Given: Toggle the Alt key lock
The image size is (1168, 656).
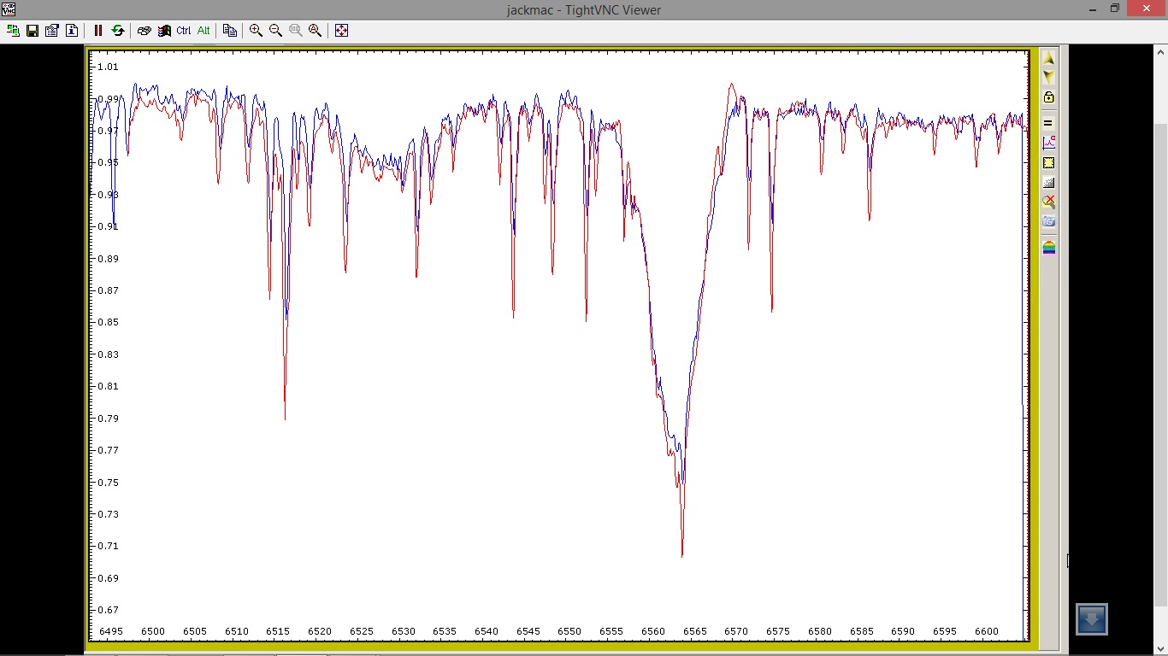Looking at the screenshot, I should pos(204,30).
